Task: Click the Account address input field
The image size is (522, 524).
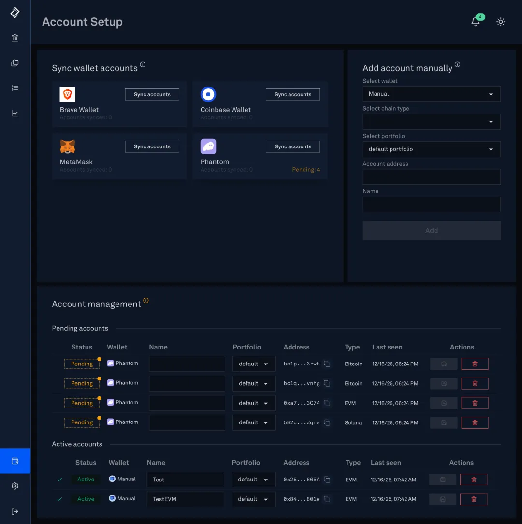Action: coord(431,176)
